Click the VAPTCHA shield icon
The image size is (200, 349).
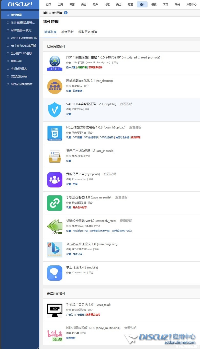[55, 110]
